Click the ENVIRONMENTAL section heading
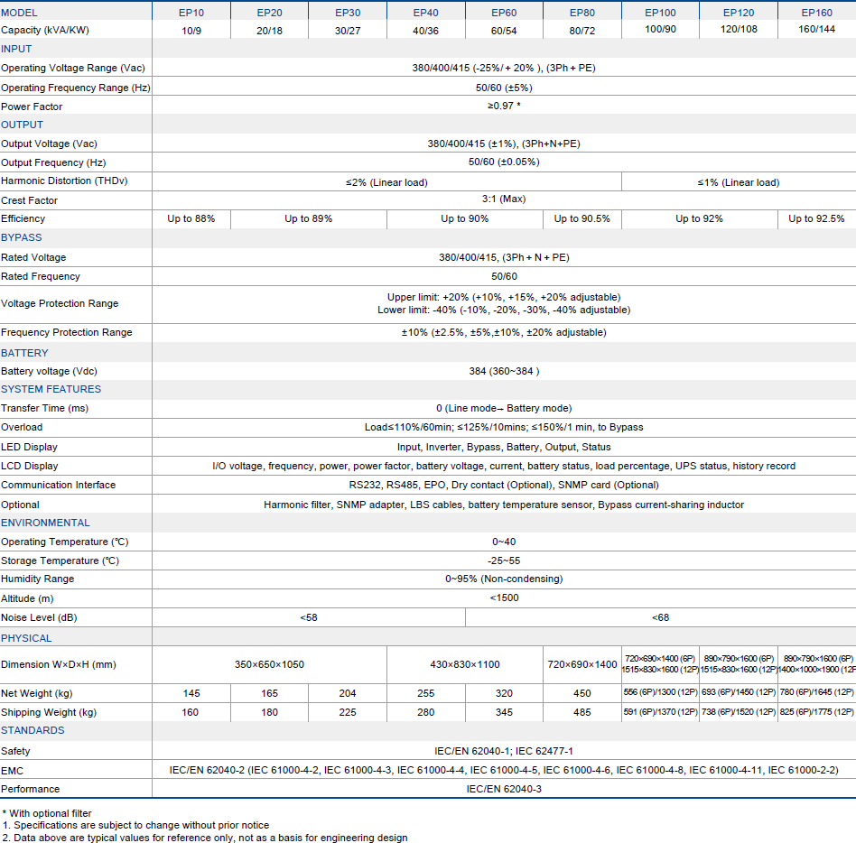Screen dimensions: 856x843 45,523
